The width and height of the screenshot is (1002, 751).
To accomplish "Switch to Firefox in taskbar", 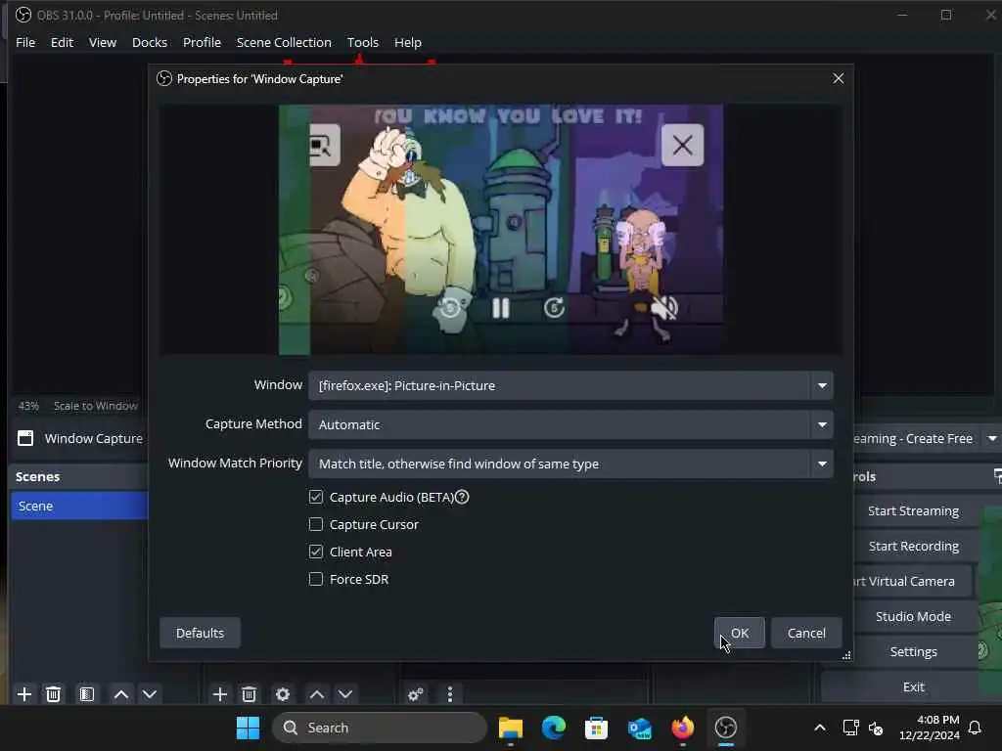I will coord(682,728).
